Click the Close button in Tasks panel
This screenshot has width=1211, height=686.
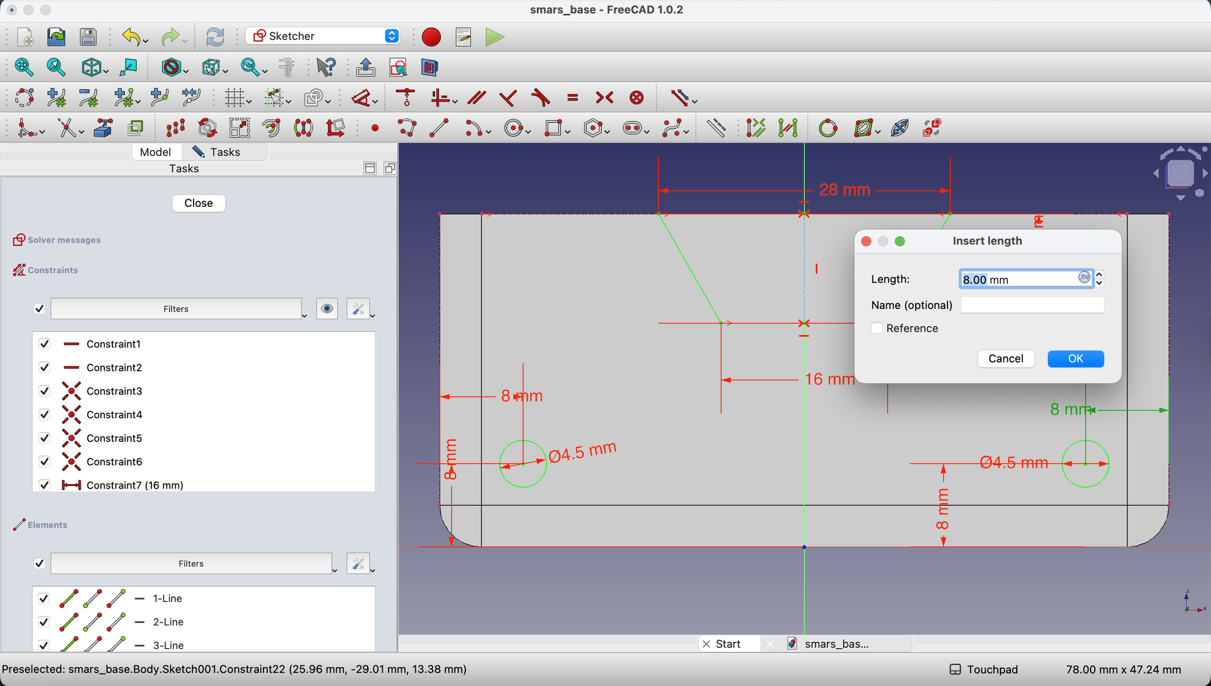click(199, 203)
